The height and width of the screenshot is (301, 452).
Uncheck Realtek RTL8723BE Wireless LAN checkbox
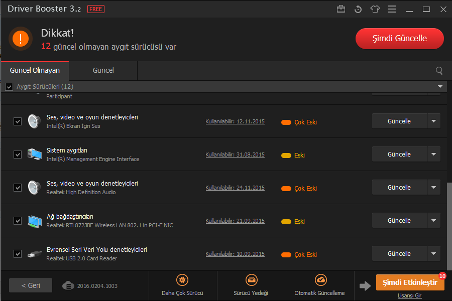click(x=18, y=221)
